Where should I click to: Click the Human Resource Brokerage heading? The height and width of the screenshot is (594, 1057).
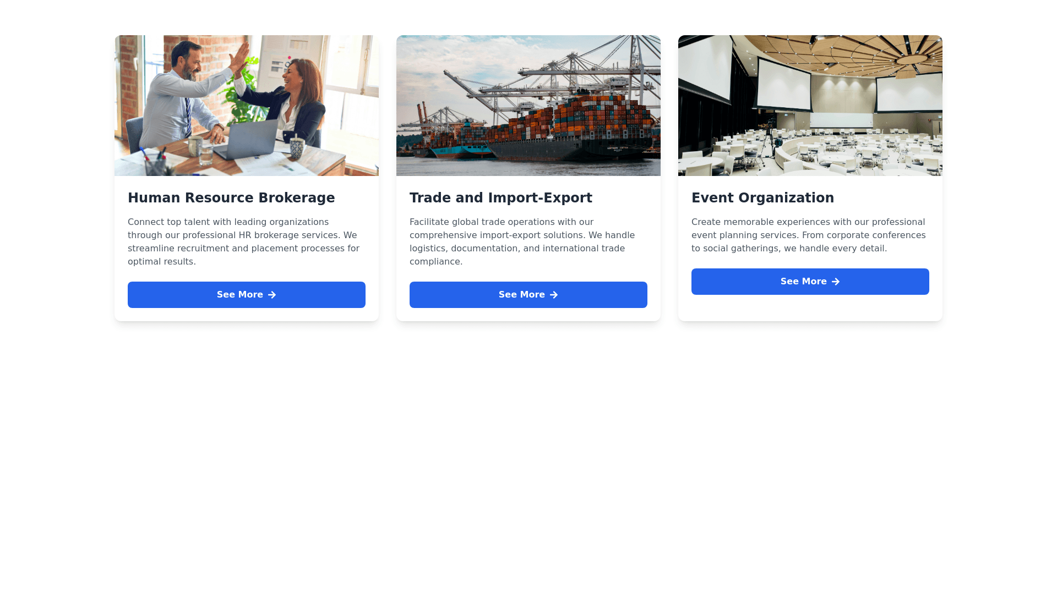coord(231,198)
